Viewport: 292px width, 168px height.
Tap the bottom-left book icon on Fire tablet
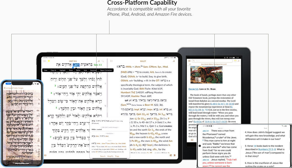click(192, 140)
